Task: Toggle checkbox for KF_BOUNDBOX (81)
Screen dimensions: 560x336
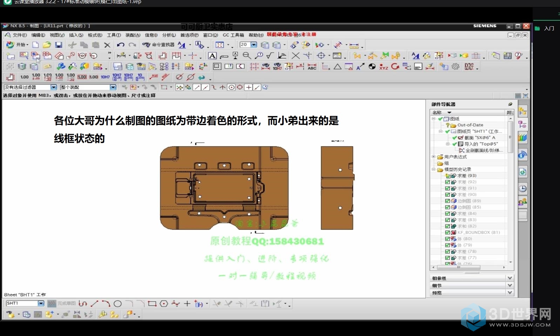Action: point(447,233)
